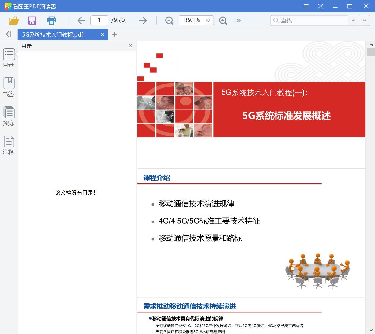Go to next page with right arrow
Viewport: 375px width, 334px height.
(143, 20)
